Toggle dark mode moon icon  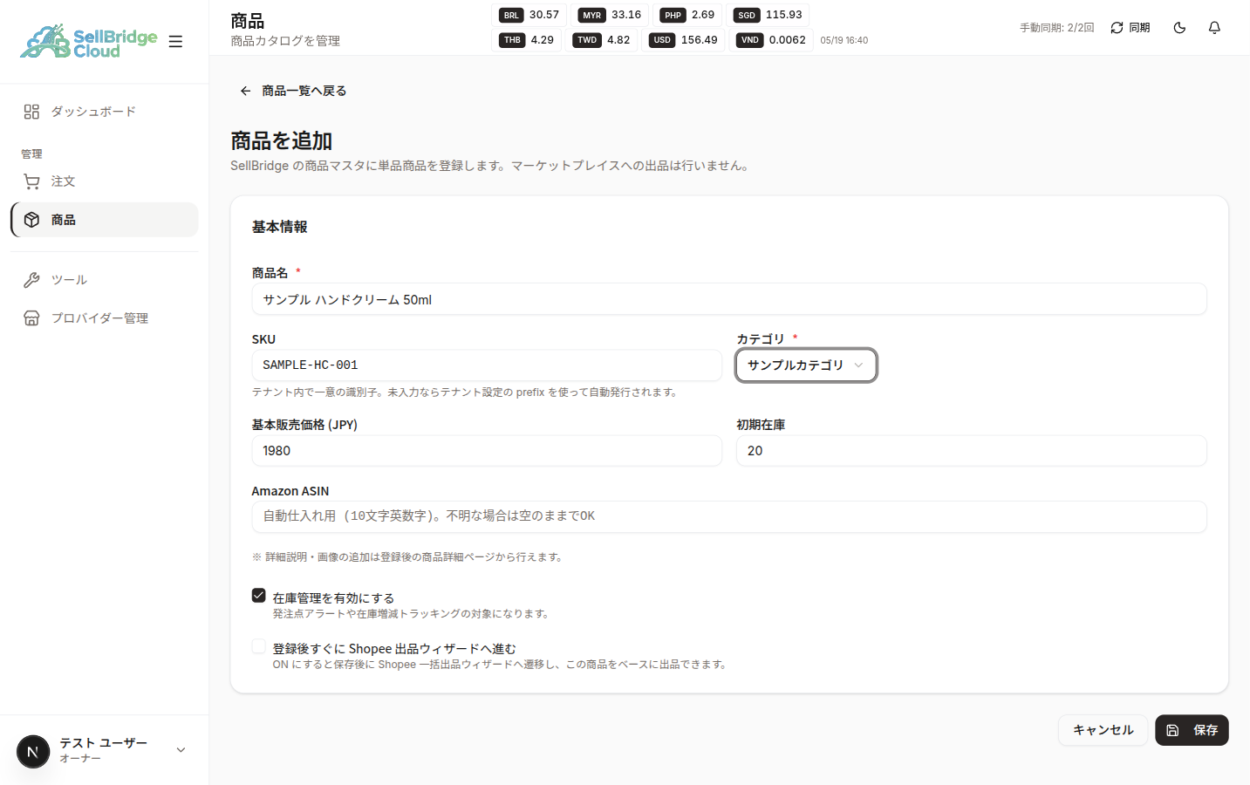pos(1179,28)
